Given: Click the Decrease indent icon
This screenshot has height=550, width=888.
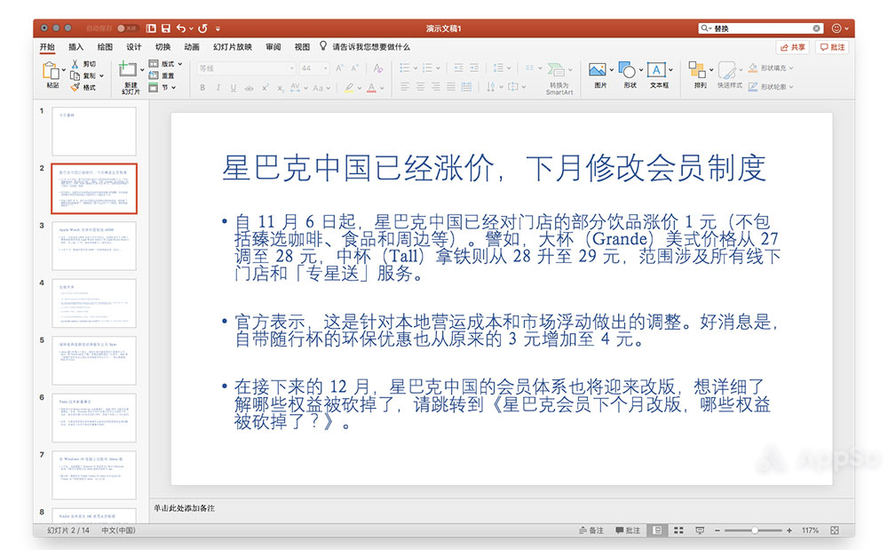Looking at the screenshot, I should [x=459, y=68].
